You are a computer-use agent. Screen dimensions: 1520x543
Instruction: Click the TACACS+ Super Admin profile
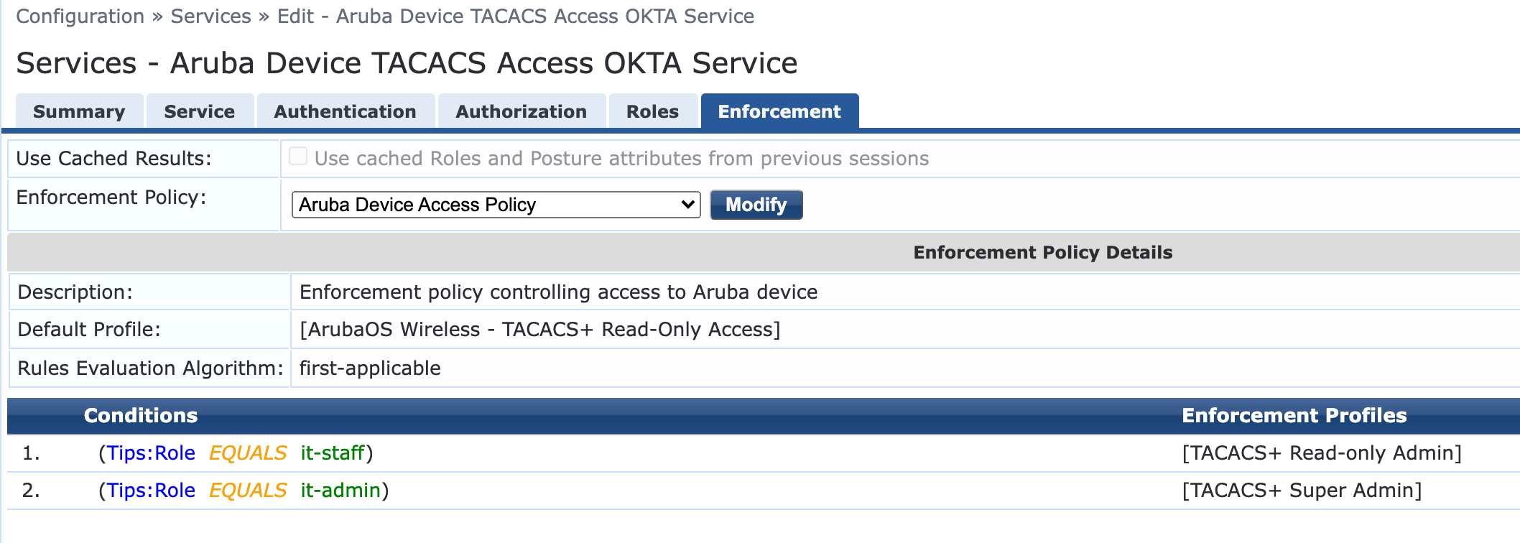tap(1302, 490)
